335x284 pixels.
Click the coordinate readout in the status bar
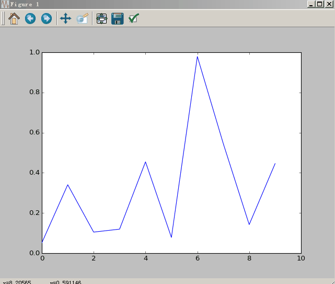coord(42,282)
